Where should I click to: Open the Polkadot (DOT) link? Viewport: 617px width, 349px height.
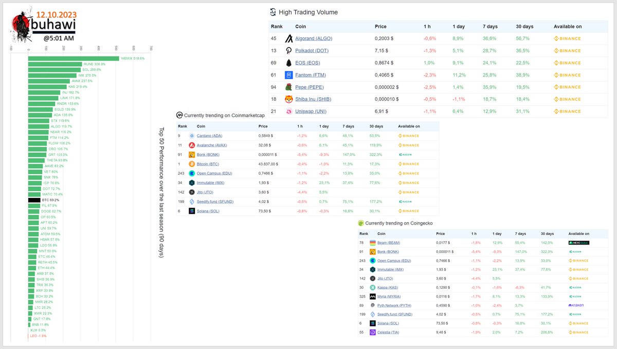coord(312,50)
